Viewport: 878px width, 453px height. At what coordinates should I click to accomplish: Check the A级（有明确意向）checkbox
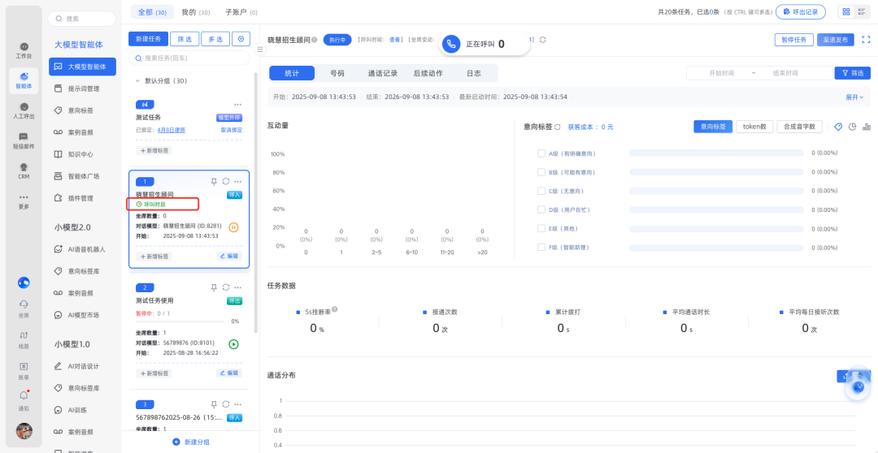(541, 153)
